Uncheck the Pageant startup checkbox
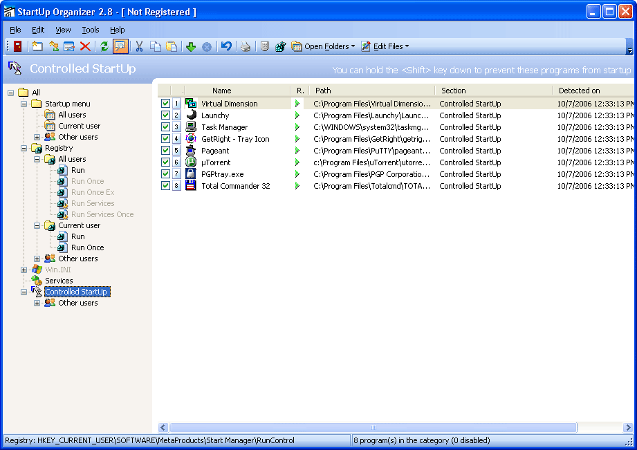The width and height of the screenshot is (637, 450). click(165, 150)
